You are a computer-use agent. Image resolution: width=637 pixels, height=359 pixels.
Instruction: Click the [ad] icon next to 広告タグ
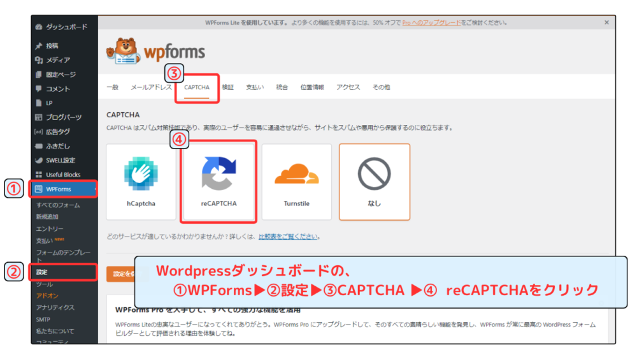coord(39,132)
